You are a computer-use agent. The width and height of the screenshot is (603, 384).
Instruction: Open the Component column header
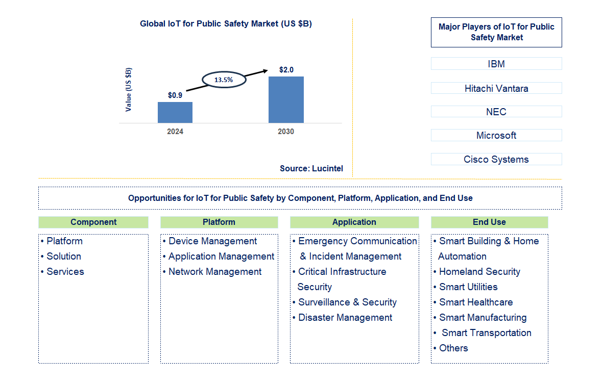(x=93, y=222)
